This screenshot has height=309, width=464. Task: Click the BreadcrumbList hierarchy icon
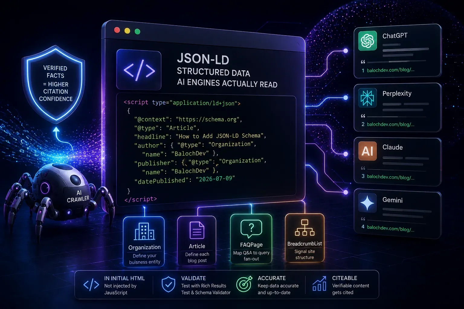(304, 228)
